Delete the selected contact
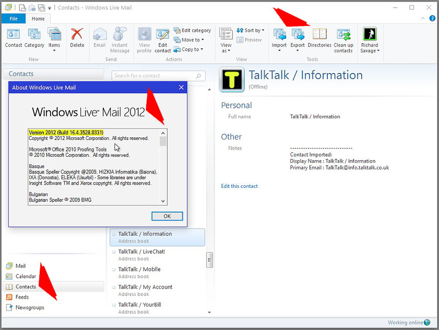Screen dimensions: 439x330 coord(77,38)
